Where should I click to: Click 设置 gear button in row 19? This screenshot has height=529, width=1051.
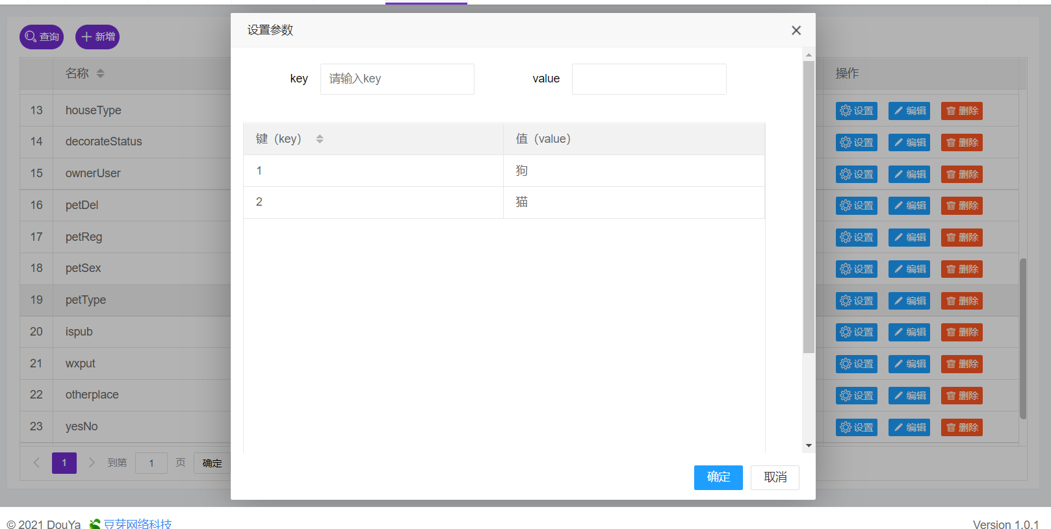coord(857,301)
